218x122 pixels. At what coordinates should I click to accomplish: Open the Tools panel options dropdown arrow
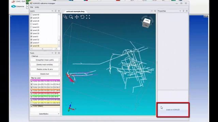pyautogui.click(x=52, y=53)
